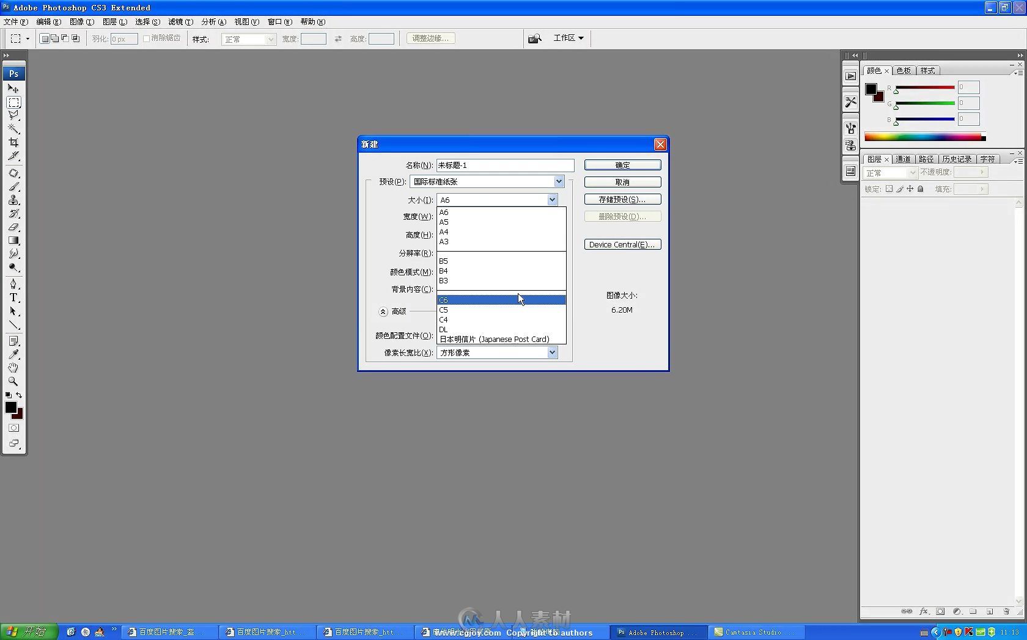Image resolution: width=1027 pixels, height=640 pixels.
Task: Switch to the Channels tab
Action: tap(903, 159)
